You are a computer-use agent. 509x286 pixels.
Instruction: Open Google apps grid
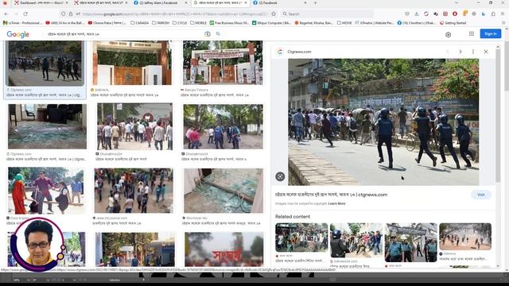472,33
